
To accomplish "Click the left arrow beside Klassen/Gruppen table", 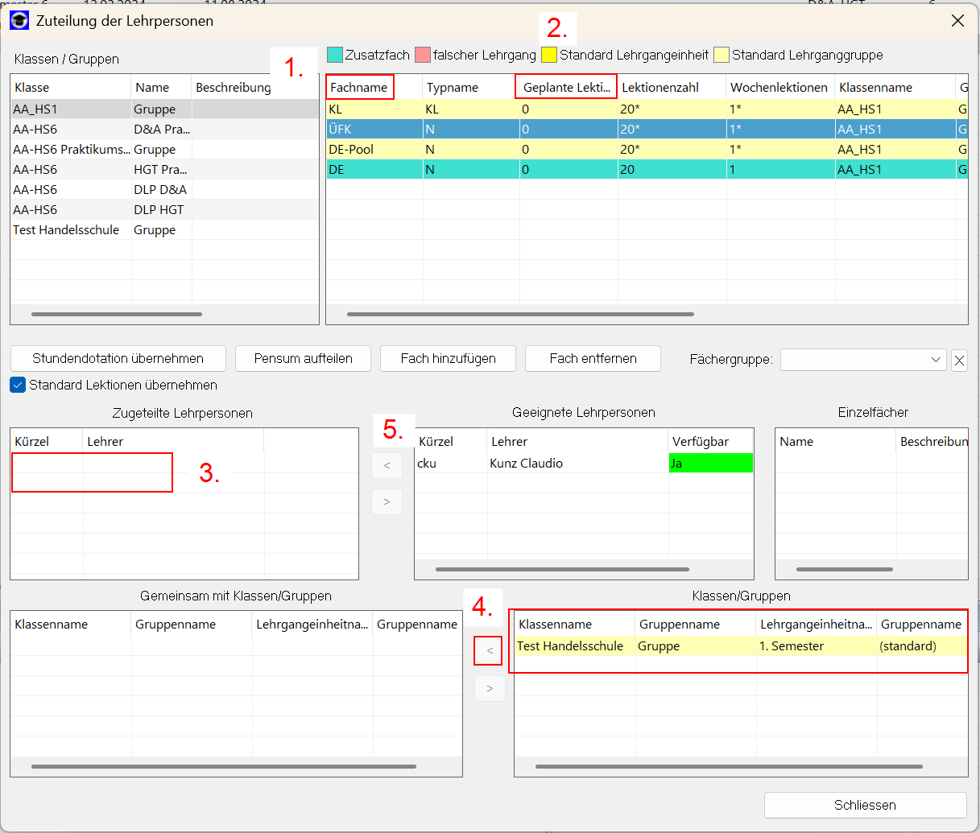I will 489,650.
